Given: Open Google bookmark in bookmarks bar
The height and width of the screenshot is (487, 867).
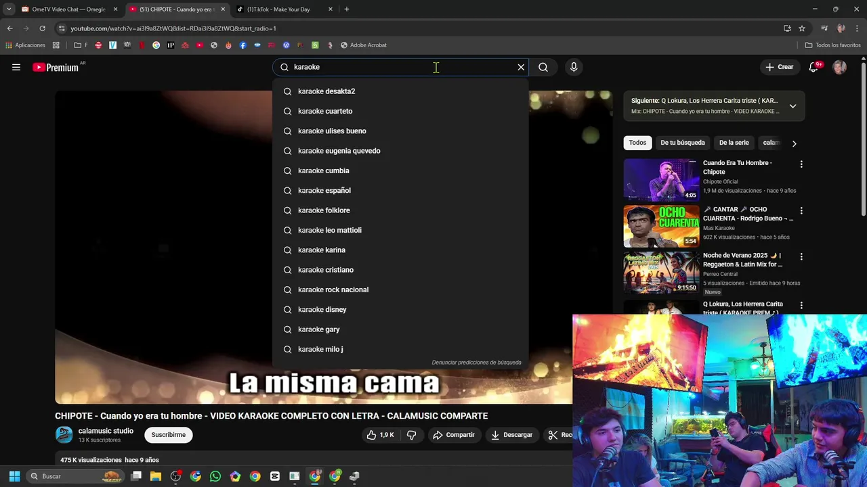Looking at the screenshot, I should point(156,45).
